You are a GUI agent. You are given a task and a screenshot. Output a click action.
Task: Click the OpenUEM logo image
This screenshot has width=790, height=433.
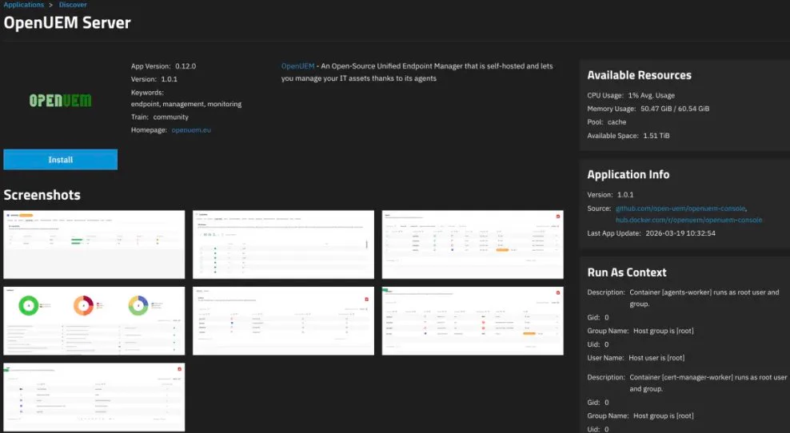click(61, 101)
